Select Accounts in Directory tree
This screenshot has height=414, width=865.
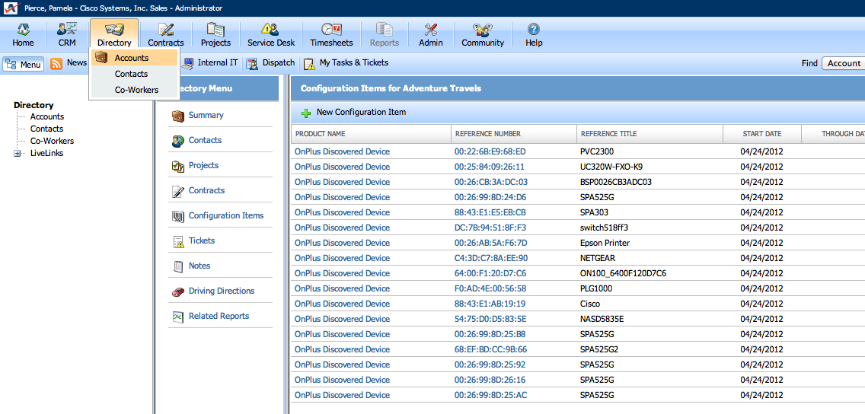[x=47, y=116]
